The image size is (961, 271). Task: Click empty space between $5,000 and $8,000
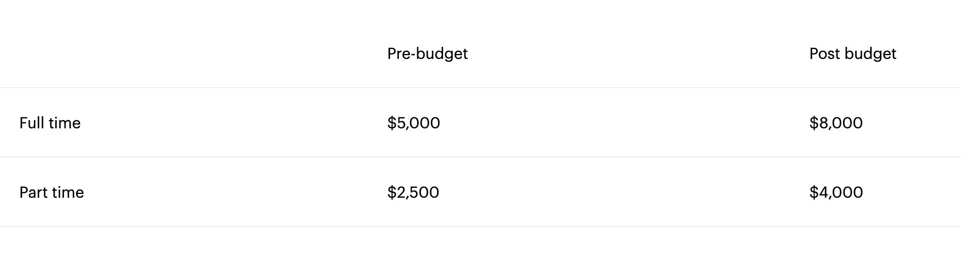(x=623, y=123)
